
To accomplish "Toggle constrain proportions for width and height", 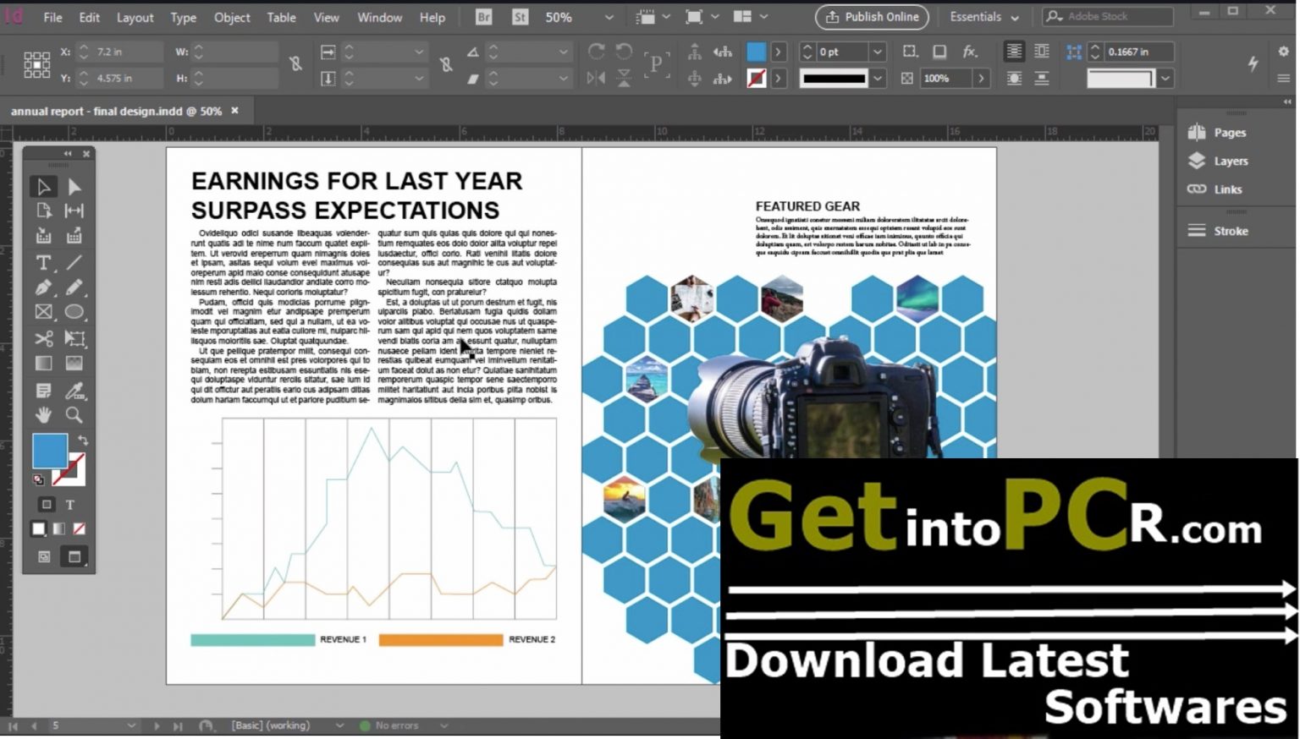I will 295,63.
